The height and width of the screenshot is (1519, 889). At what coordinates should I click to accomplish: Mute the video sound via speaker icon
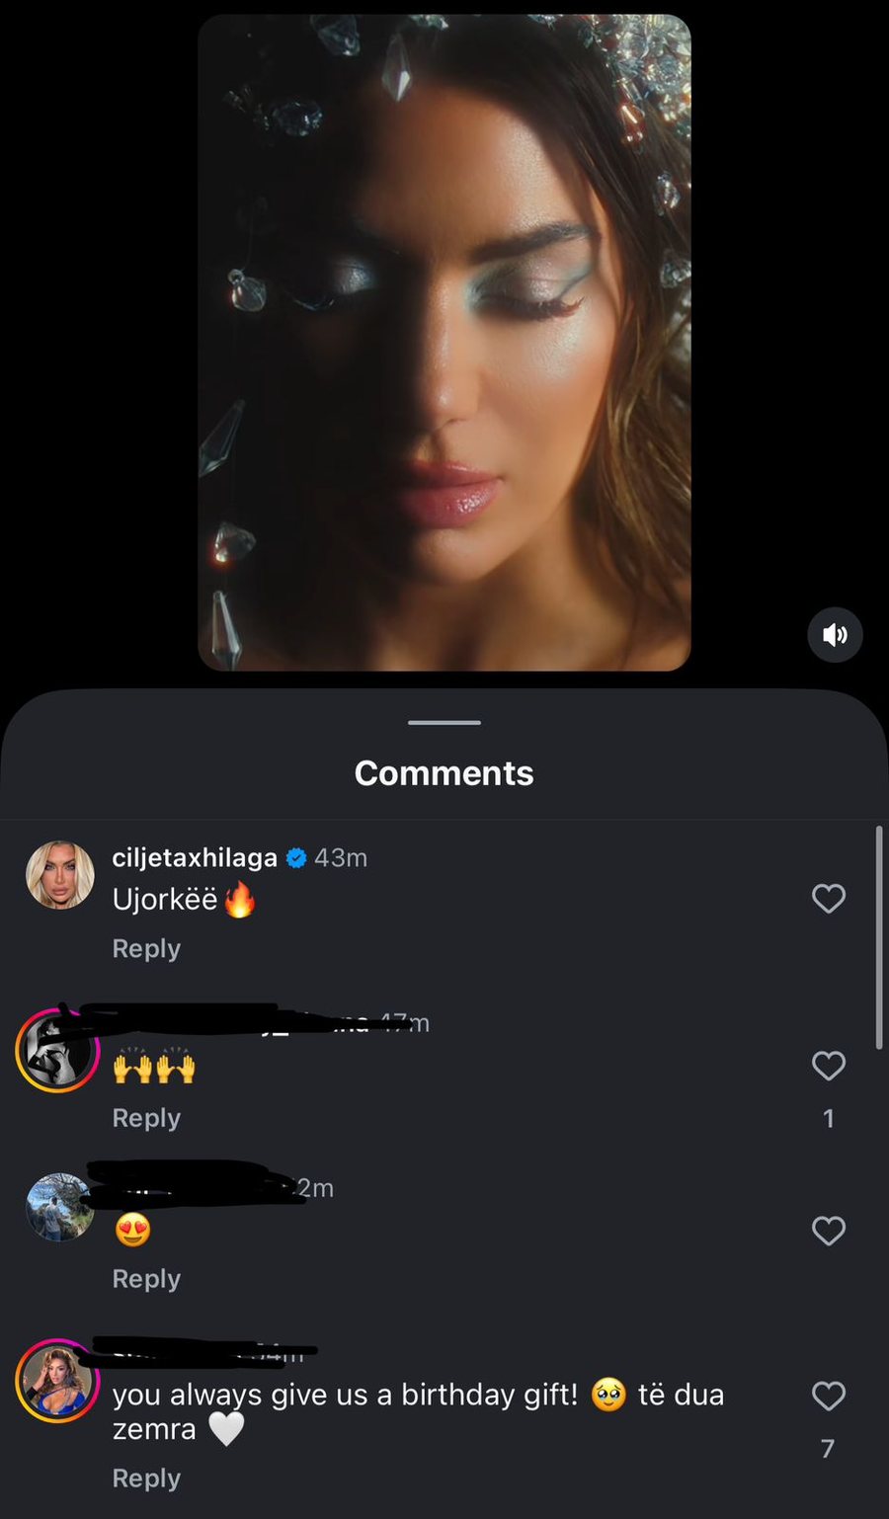tap(835, 634)
